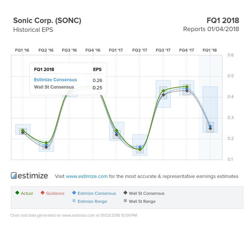
Task: Toggle the Estimize Range legend label
Action: coord(92,201)
